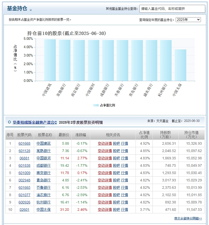Open stock code 601009 link
This screenshot has width=209, height=225.
[x=24, y=173]
